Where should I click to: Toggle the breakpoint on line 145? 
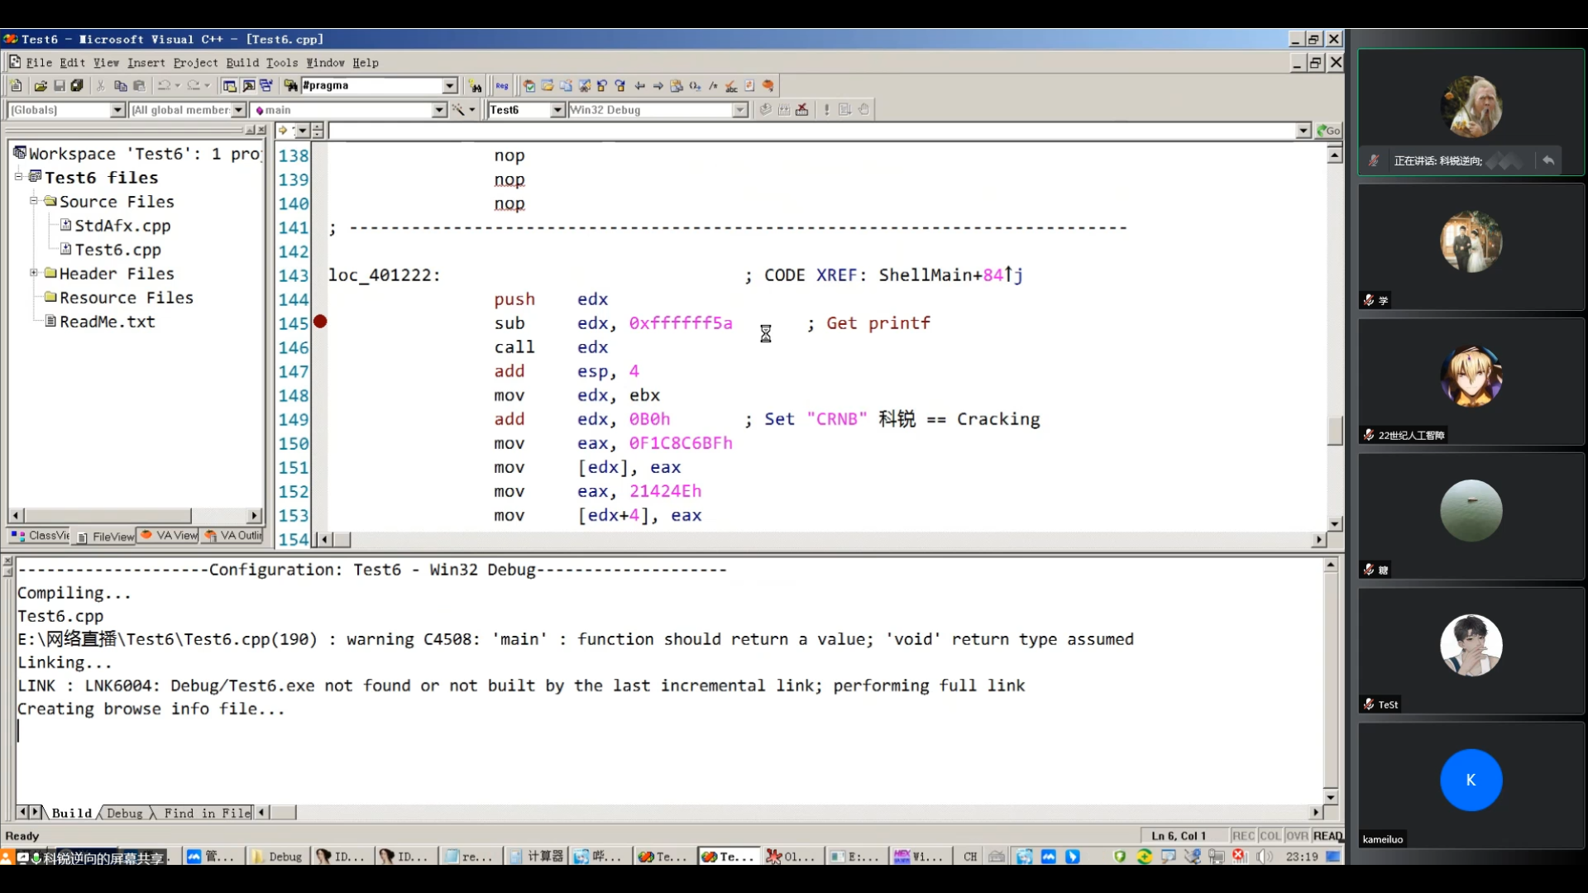click(x=320, y=322)
